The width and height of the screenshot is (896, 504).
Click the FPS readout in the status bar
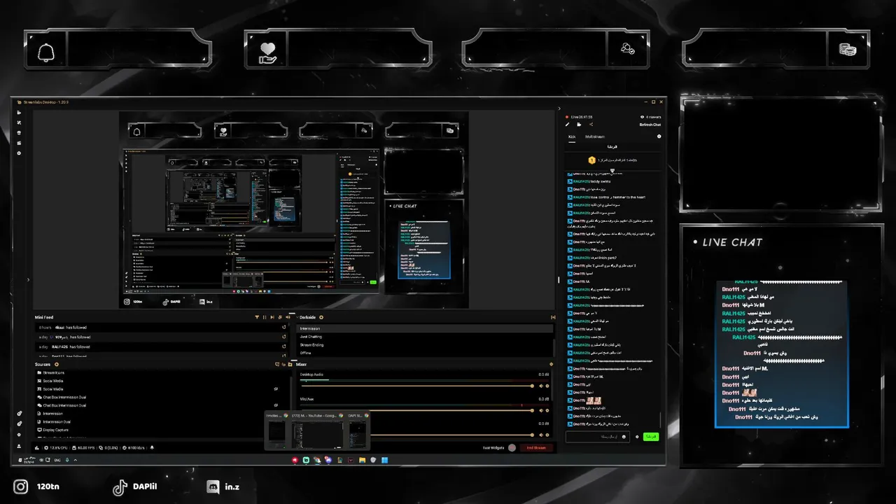click(83, 447)
